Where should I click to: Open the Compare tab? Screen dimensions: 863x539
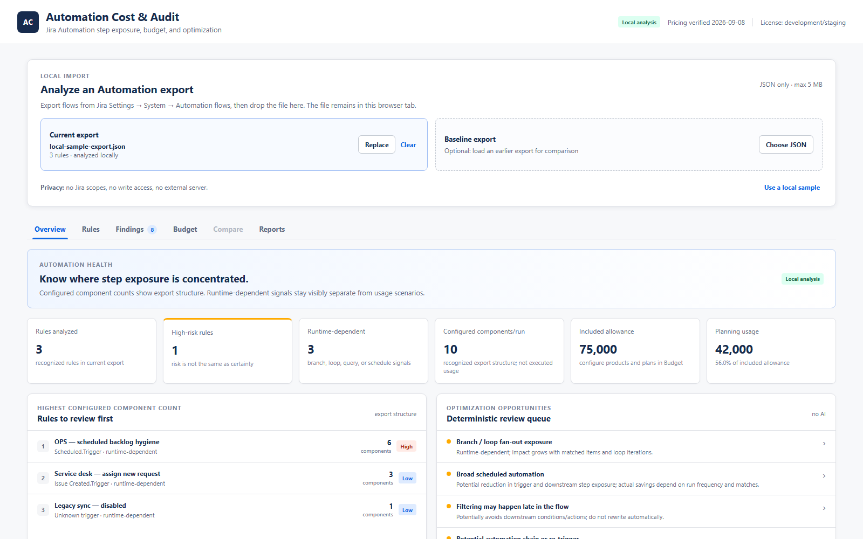point(228,229)
